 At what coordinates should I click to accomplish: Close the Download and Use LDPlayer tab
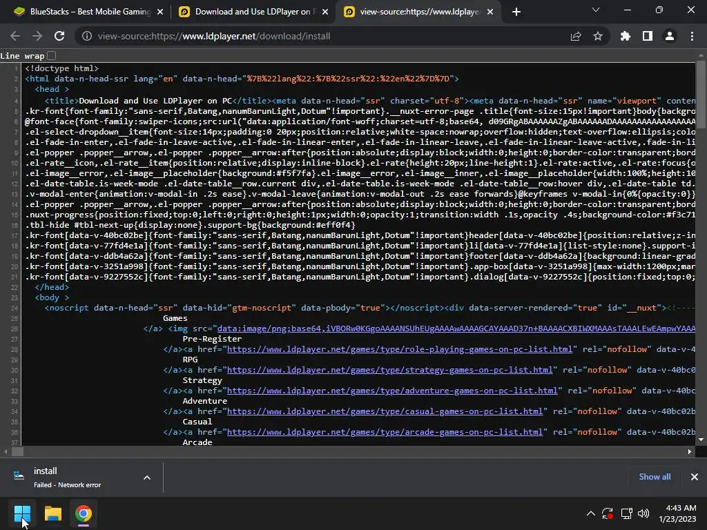325,12
